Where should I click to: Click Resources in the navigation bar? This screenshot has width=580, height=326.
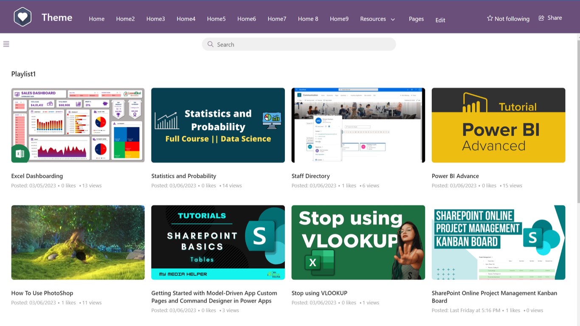[x=373, y=19]
